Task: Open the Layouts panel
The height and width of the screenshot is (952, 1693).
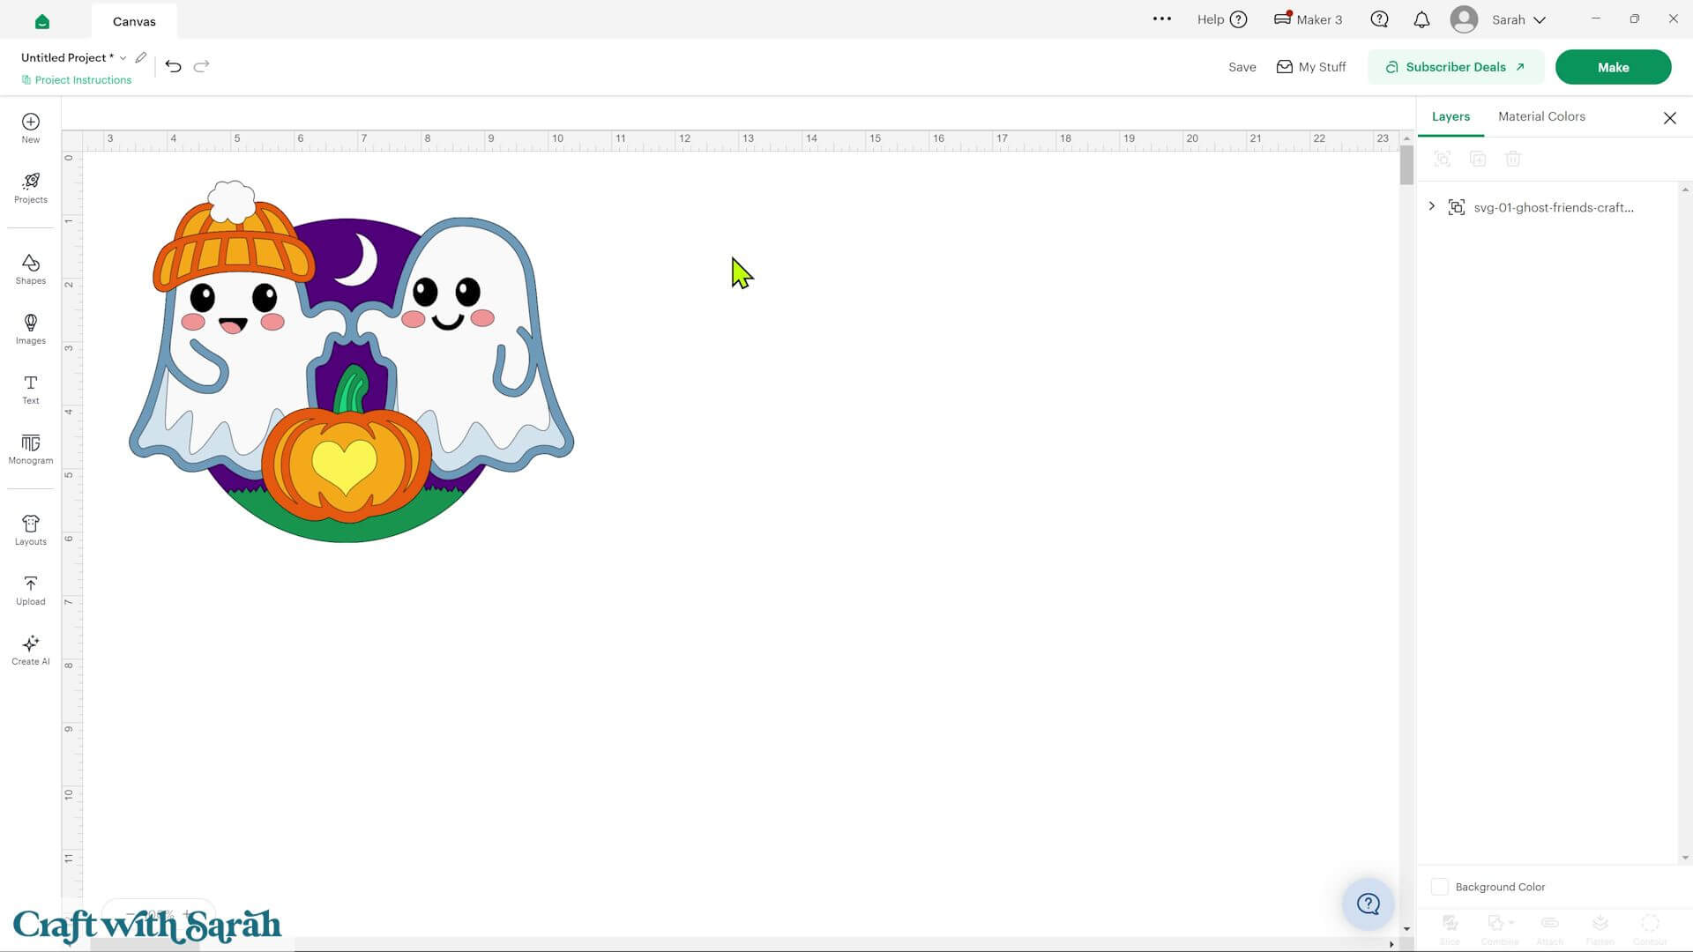Action: click(x=30, y=531)
